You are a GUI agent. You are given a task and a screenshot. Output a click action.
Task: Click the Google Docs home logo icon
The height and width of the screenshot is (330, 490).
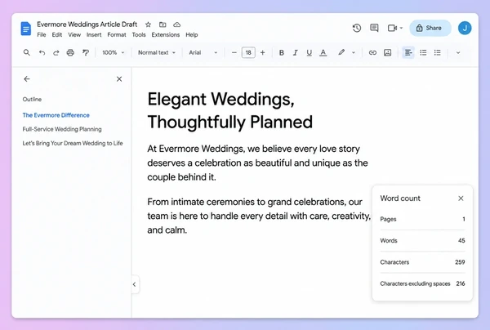(26, 29)
